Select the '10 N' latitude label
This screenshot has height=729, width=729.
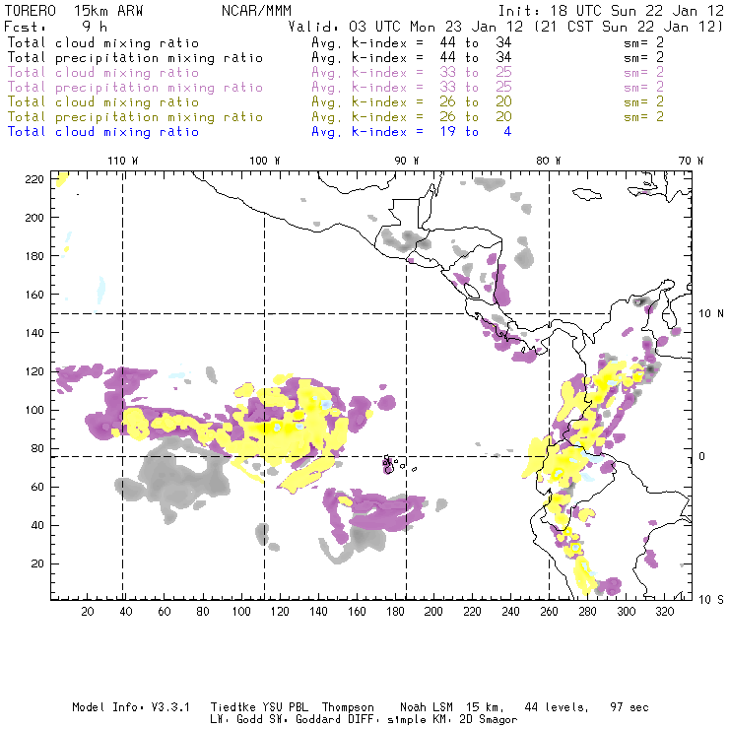[x=711, y=314]
